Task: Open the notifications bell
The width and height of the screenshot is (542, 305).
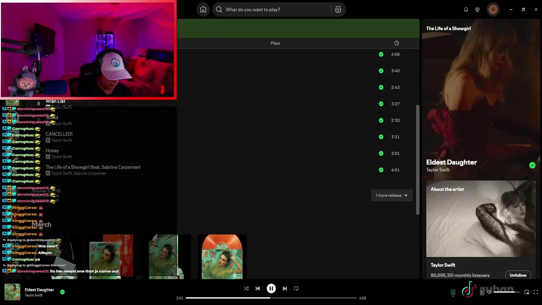Action: pyautogui.click(x=466, y=9)
